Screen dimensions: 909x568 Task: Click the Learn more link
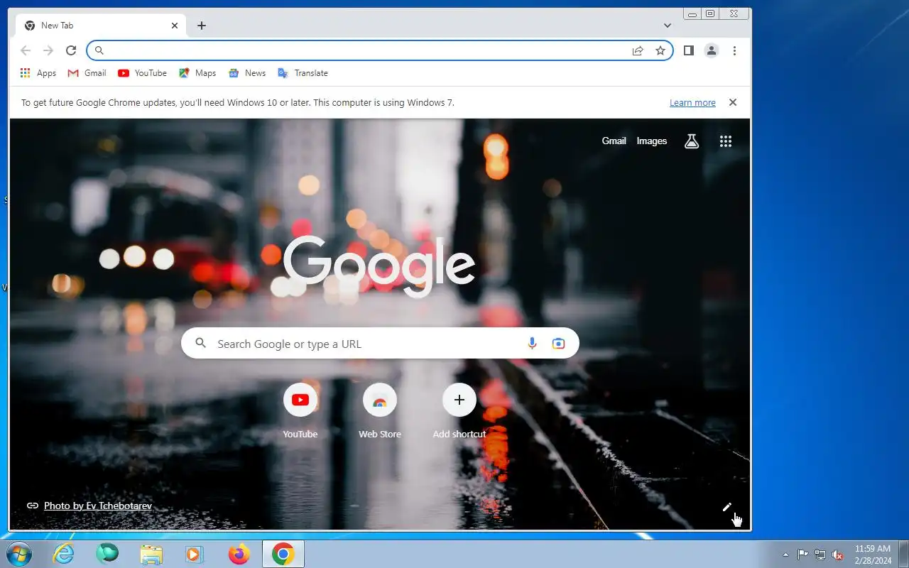pos(692,103)
